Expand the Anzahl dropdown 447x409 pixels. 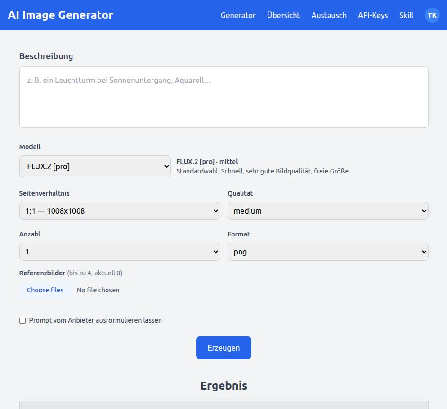120,252
